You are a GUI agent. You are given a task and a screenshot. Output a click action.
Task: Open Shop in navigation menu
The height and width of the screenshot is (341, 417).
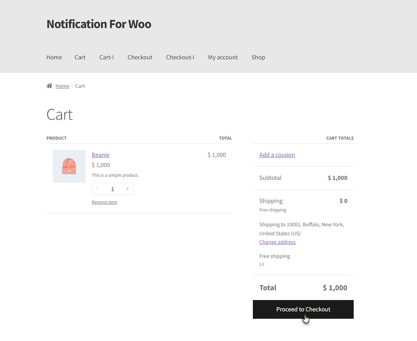point(258,57)
